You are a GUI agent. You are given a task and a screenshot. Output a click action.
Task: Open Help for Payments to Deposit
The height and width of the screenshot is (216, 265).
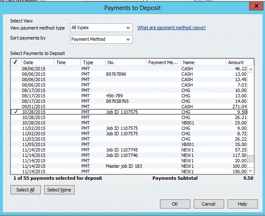pyautogui.click(x=242, y=204)
